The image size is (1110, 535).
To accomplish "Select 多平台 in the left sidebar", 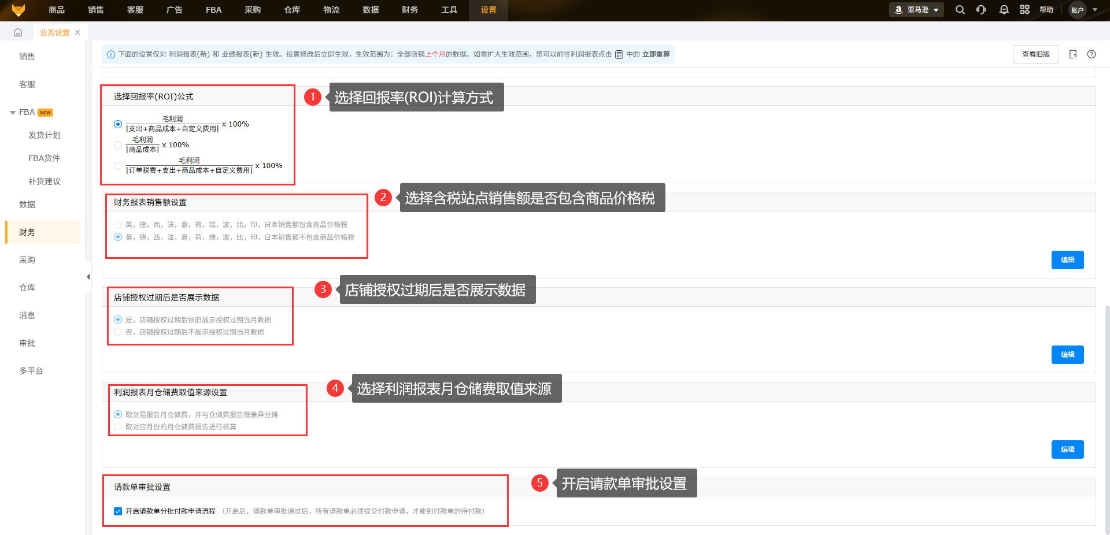I will click(x=31, y=371).
